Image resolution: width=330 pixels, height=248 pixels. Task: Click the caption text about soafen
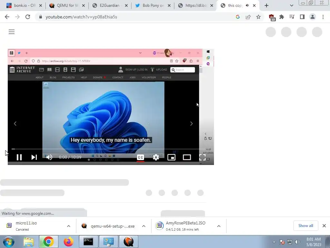pos(111,140)
